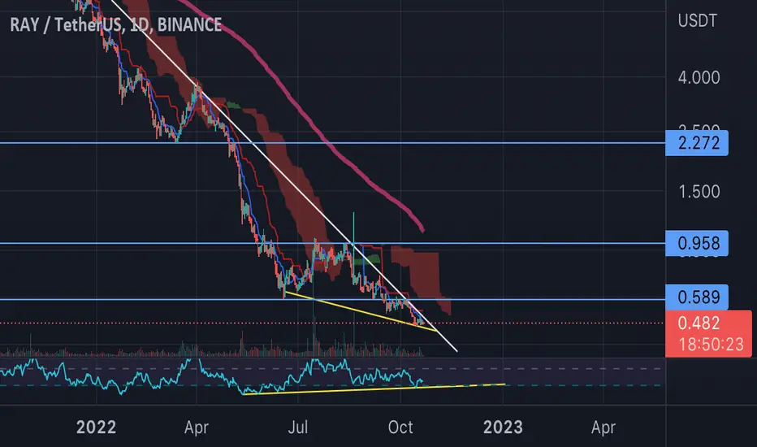Click the 18:50:23 countdown timer
Screen dimensions: 757x447
click(712, 345)
